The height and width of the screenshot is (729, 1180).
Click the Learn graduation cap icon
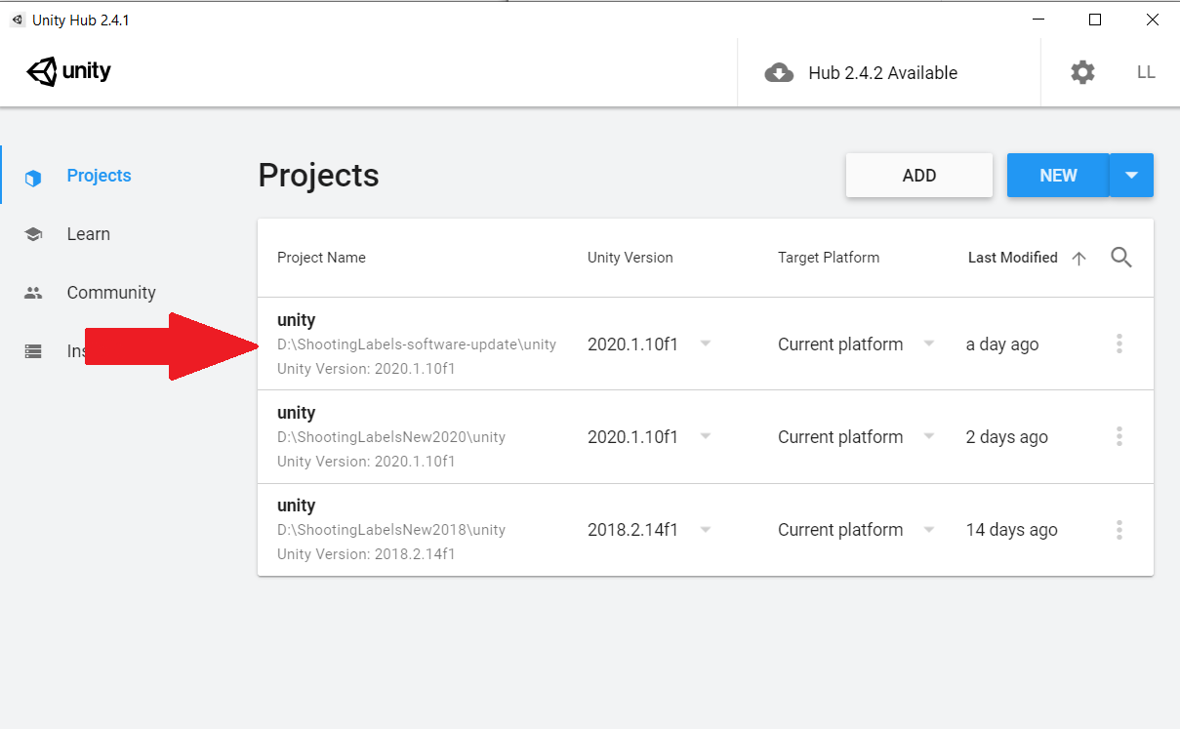coord(33,234)
